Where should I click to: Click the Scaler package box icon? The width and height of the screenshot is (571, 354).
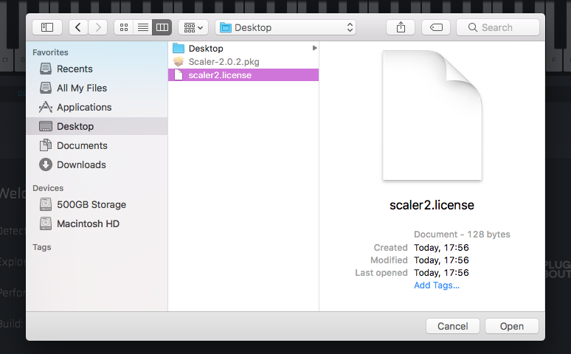click(x=179, y=61)
